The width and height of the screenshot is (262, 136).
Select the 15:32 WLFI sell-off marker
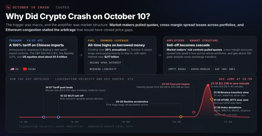pos(58,117)
